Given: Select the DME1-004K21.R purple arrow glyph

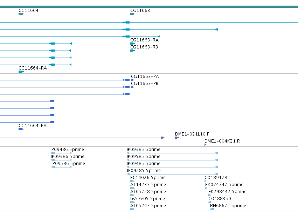Looking at the screenshot, I should [206, 145].
